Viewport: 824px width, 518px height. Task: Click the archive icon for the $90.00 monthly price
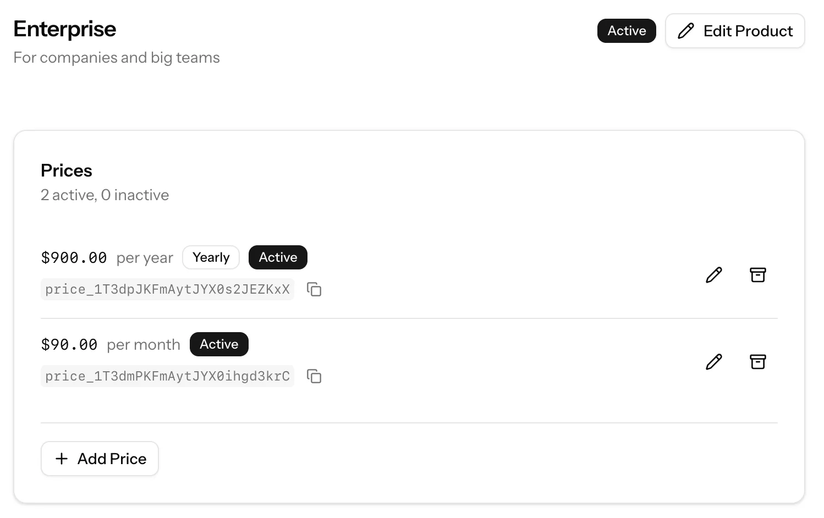coord(757,362)
